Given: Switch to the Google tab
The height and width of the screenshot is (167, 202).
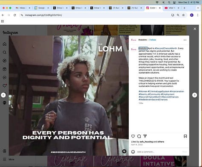Looking at the screenshot, I should coord(41,8).
